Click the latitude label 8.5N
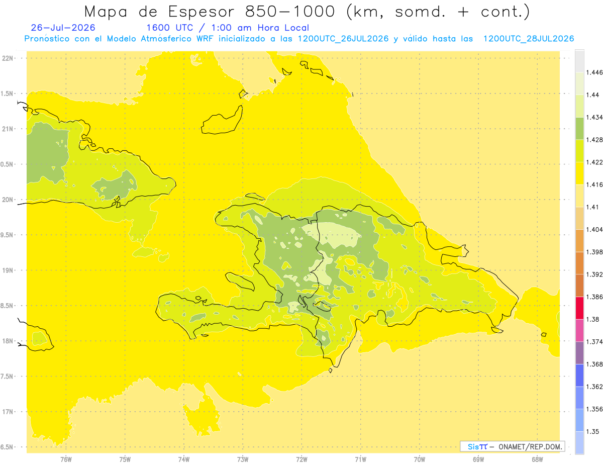603x466 pixels. [x=7, y=306]
